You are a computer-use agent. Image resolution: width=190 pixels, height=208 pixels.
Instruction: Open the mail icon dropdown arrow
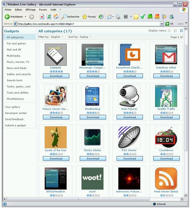click(x=113, y=17)
